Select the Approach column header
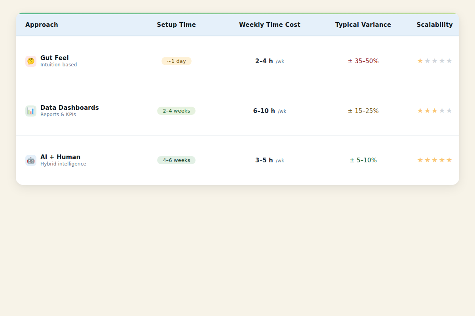475x316 pixels. pyautogui.click(x=42, y=25)
